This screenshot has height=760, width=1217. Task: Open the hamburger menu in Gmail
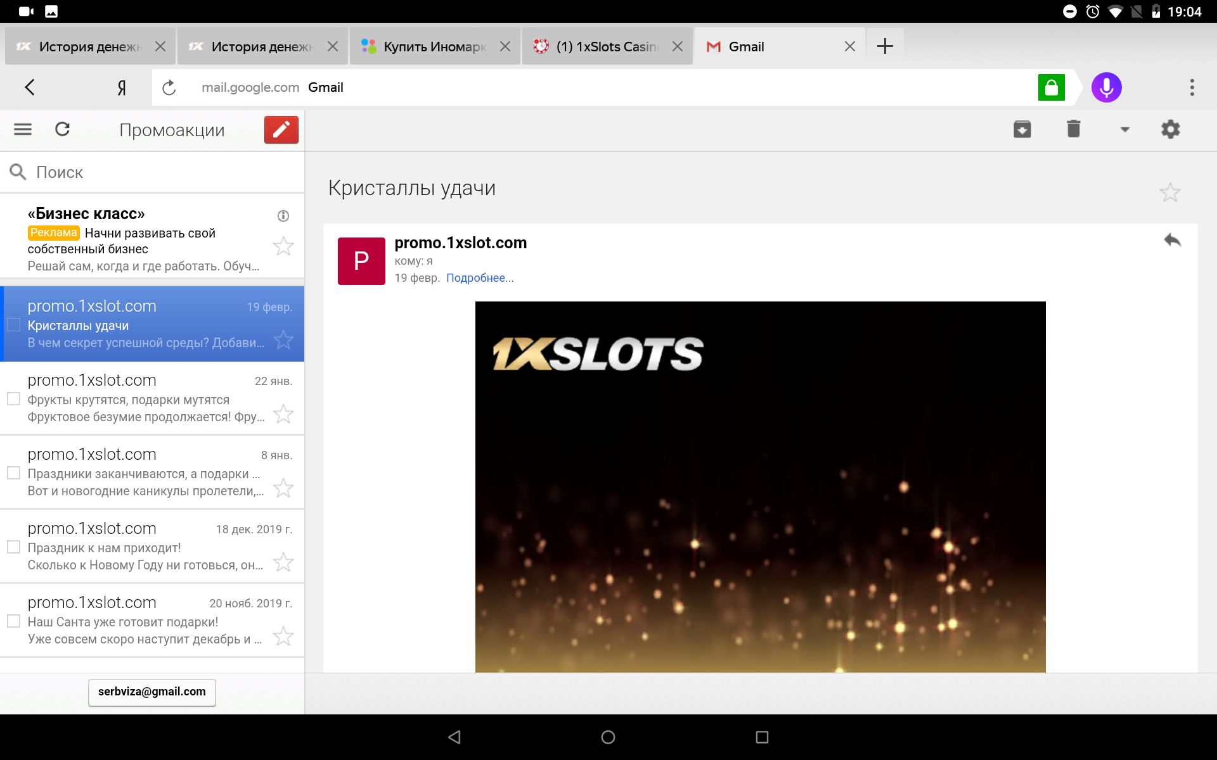click(x=23, y=130)
